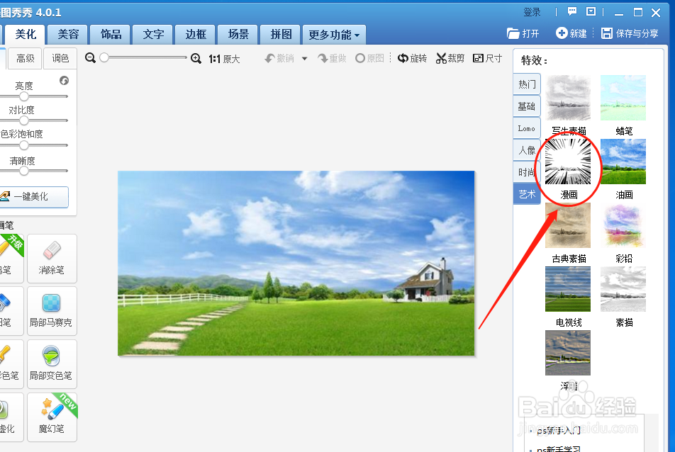Go to the 边框 tab
The image size is (675, 452).
[196, 35]
